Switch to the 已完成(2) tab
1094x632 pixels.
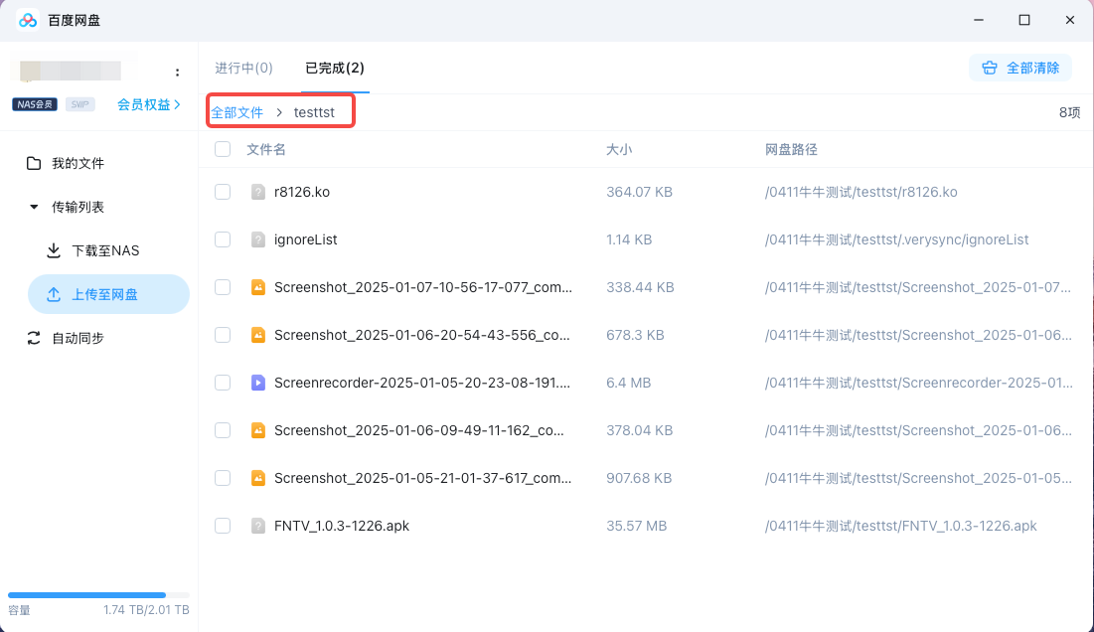tap(335, 68)
